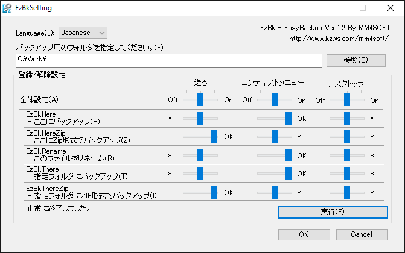The height and width of the screenshot is (253, 405).
Task: Click the EzBkRename slider in コンテキストメニュー column
Action: tap(275, 155)
